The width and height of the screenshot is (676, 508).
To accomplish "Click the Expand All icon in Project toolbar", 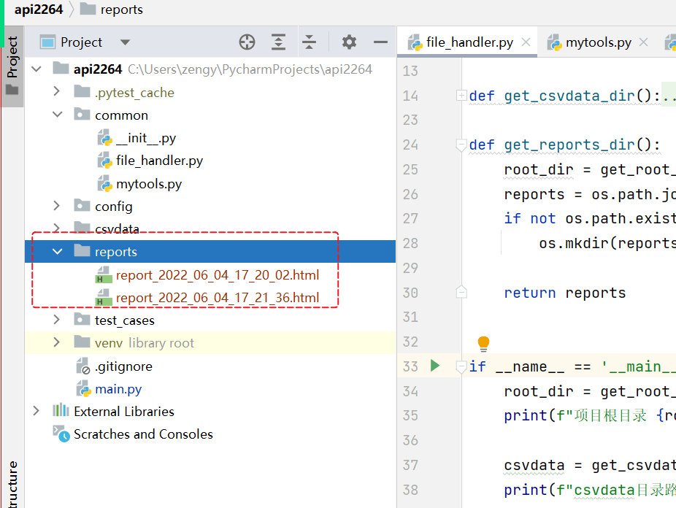I will coord(279,42).
